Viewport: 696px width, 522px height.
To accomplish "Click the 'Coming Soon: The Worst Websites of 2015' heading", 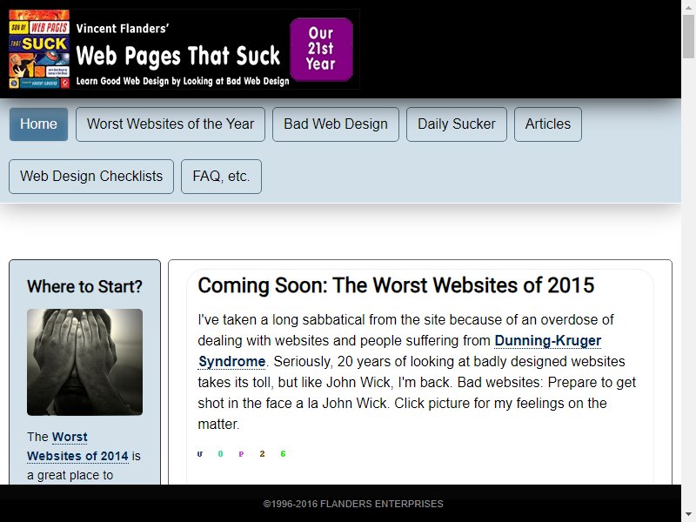I will [x=396, y=285].
